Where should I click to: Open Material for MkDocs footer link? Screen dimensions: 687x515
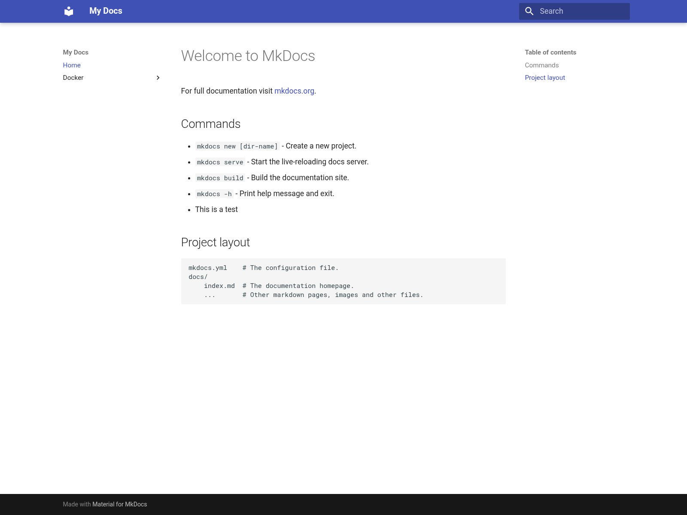click(120, 504)
